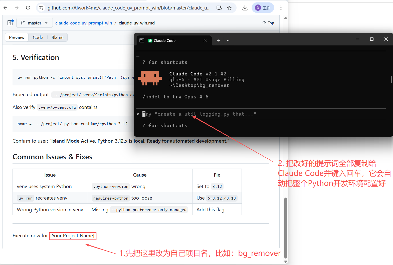Click the 'requires-python too loose' cell
This screenshot has height=265, width=393.
point(140,198)
